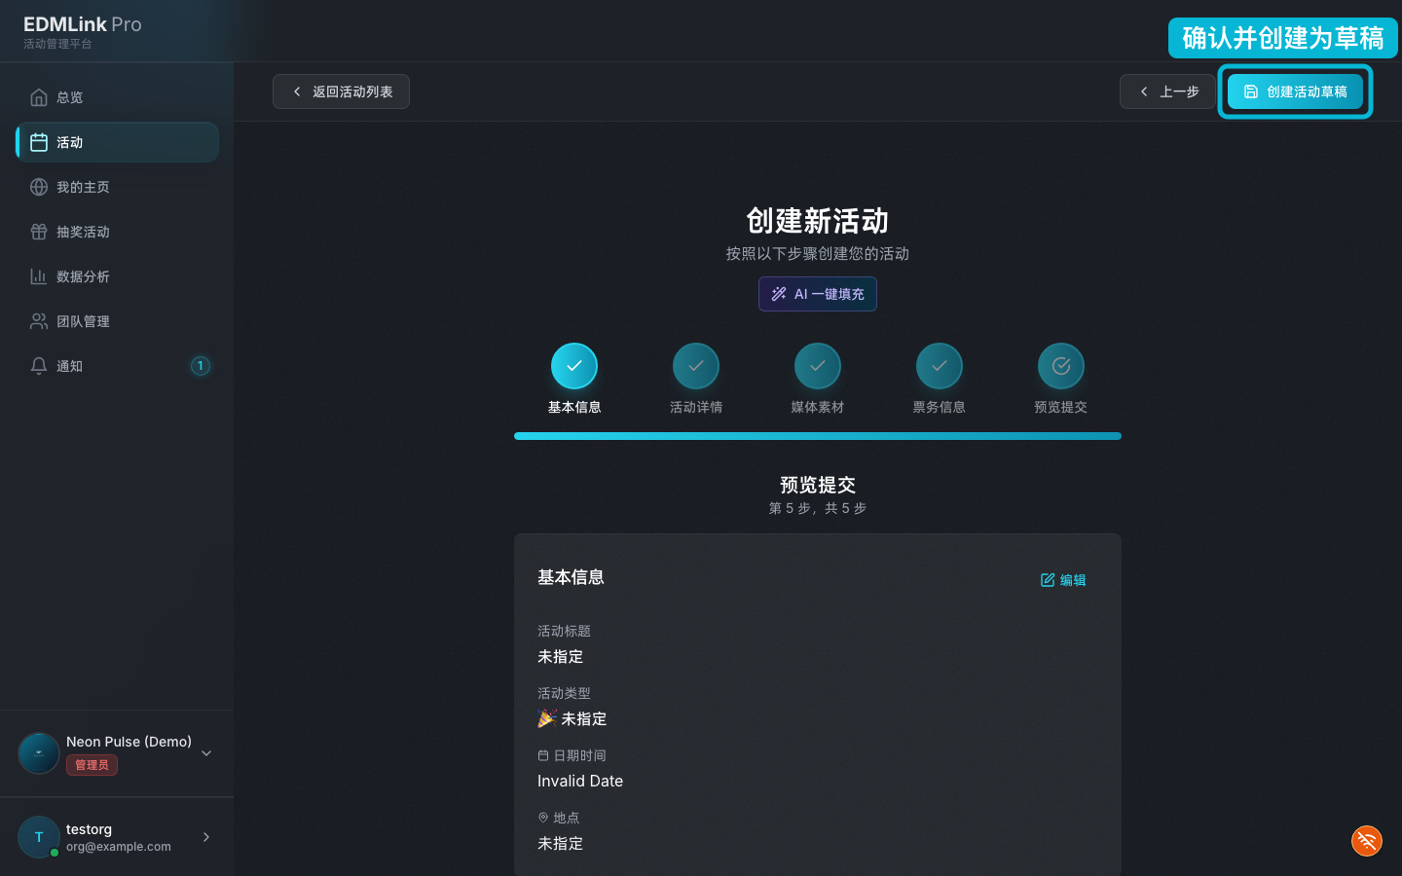Click the 第 5 步，共 5 步 text

[x=818, y=508]
